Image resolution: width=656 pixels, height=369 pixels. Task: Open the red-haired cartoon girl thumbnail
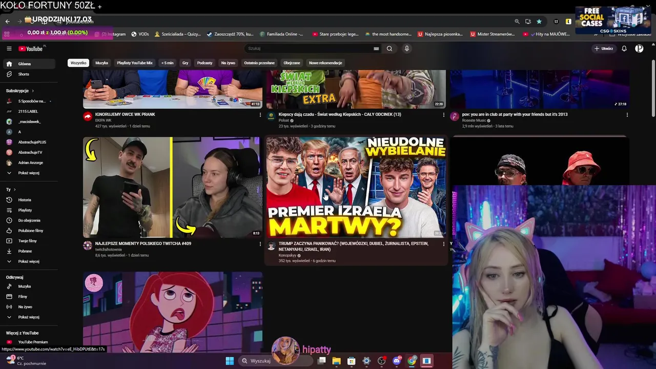pyautogui.click(x=173, y=312)
